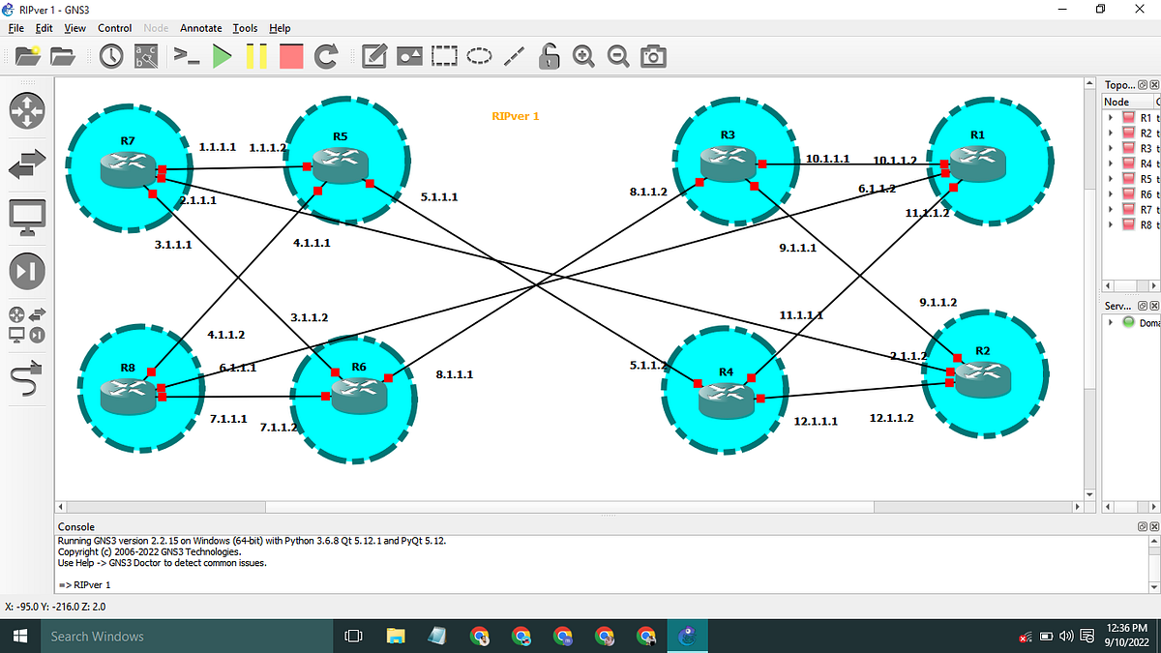Start all devices with the green Play button

(x=222, y=56)
